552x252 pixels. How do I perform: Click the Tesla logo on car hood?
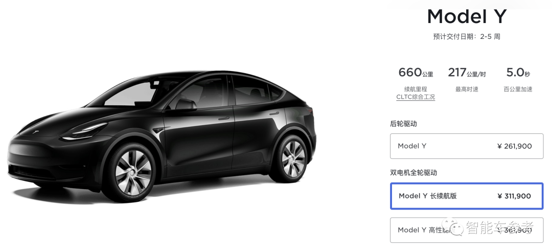click(x=35, y=132)
